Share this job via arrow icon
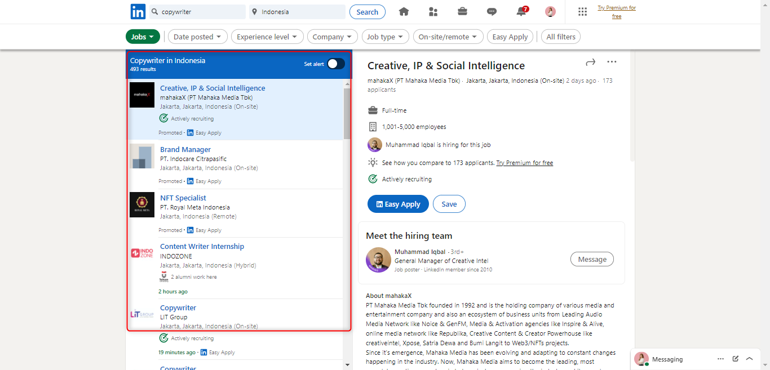Image resolution: width=770 pixels, height=370 pixels. tap(590, 62)
